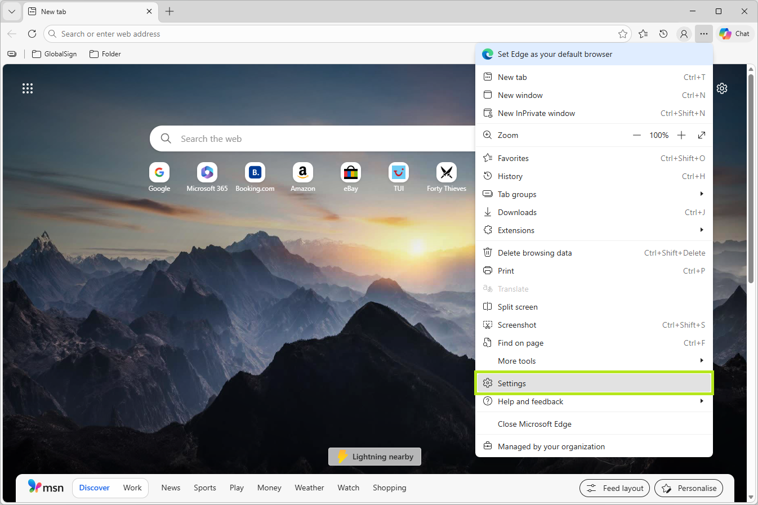
Task: Open the Favorites toolbar icon
Action: pyautogui.click(x=643, y=34)
